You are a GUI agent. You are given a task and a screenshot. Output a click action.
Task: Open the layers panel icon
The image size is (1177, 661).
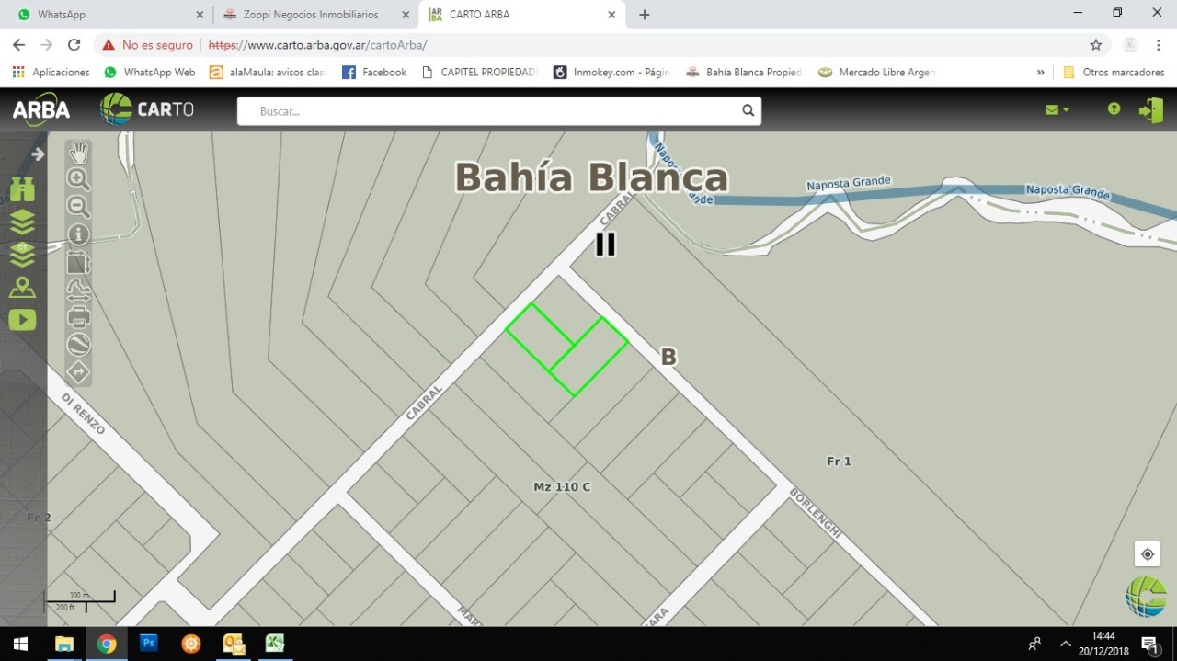[x=22, y=222]
